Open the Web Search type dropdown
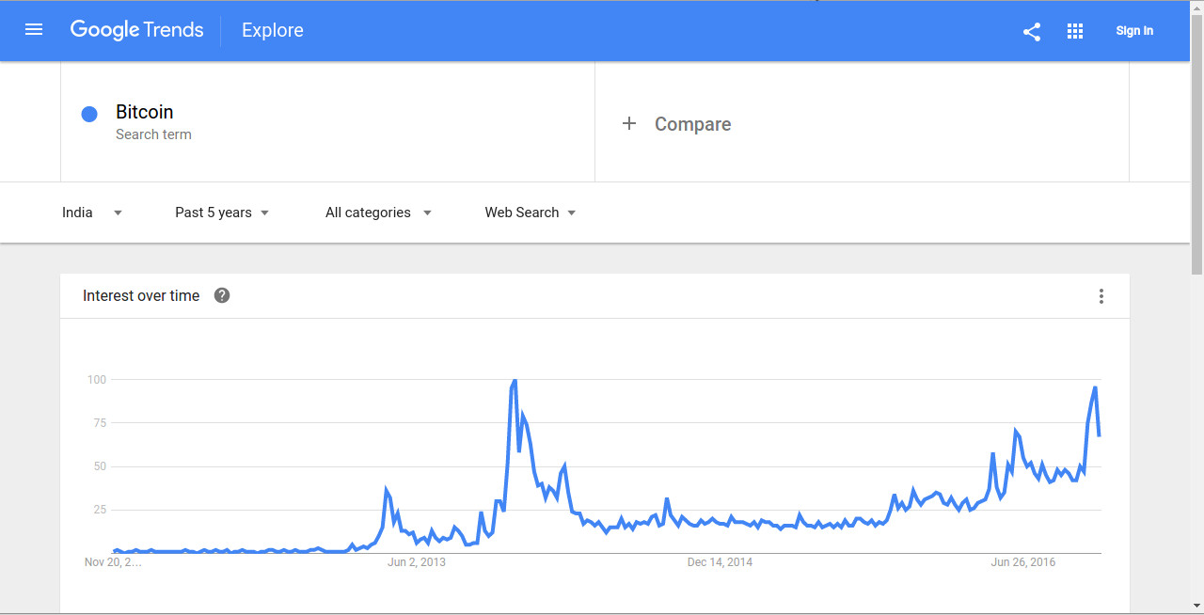 (531, 213)
